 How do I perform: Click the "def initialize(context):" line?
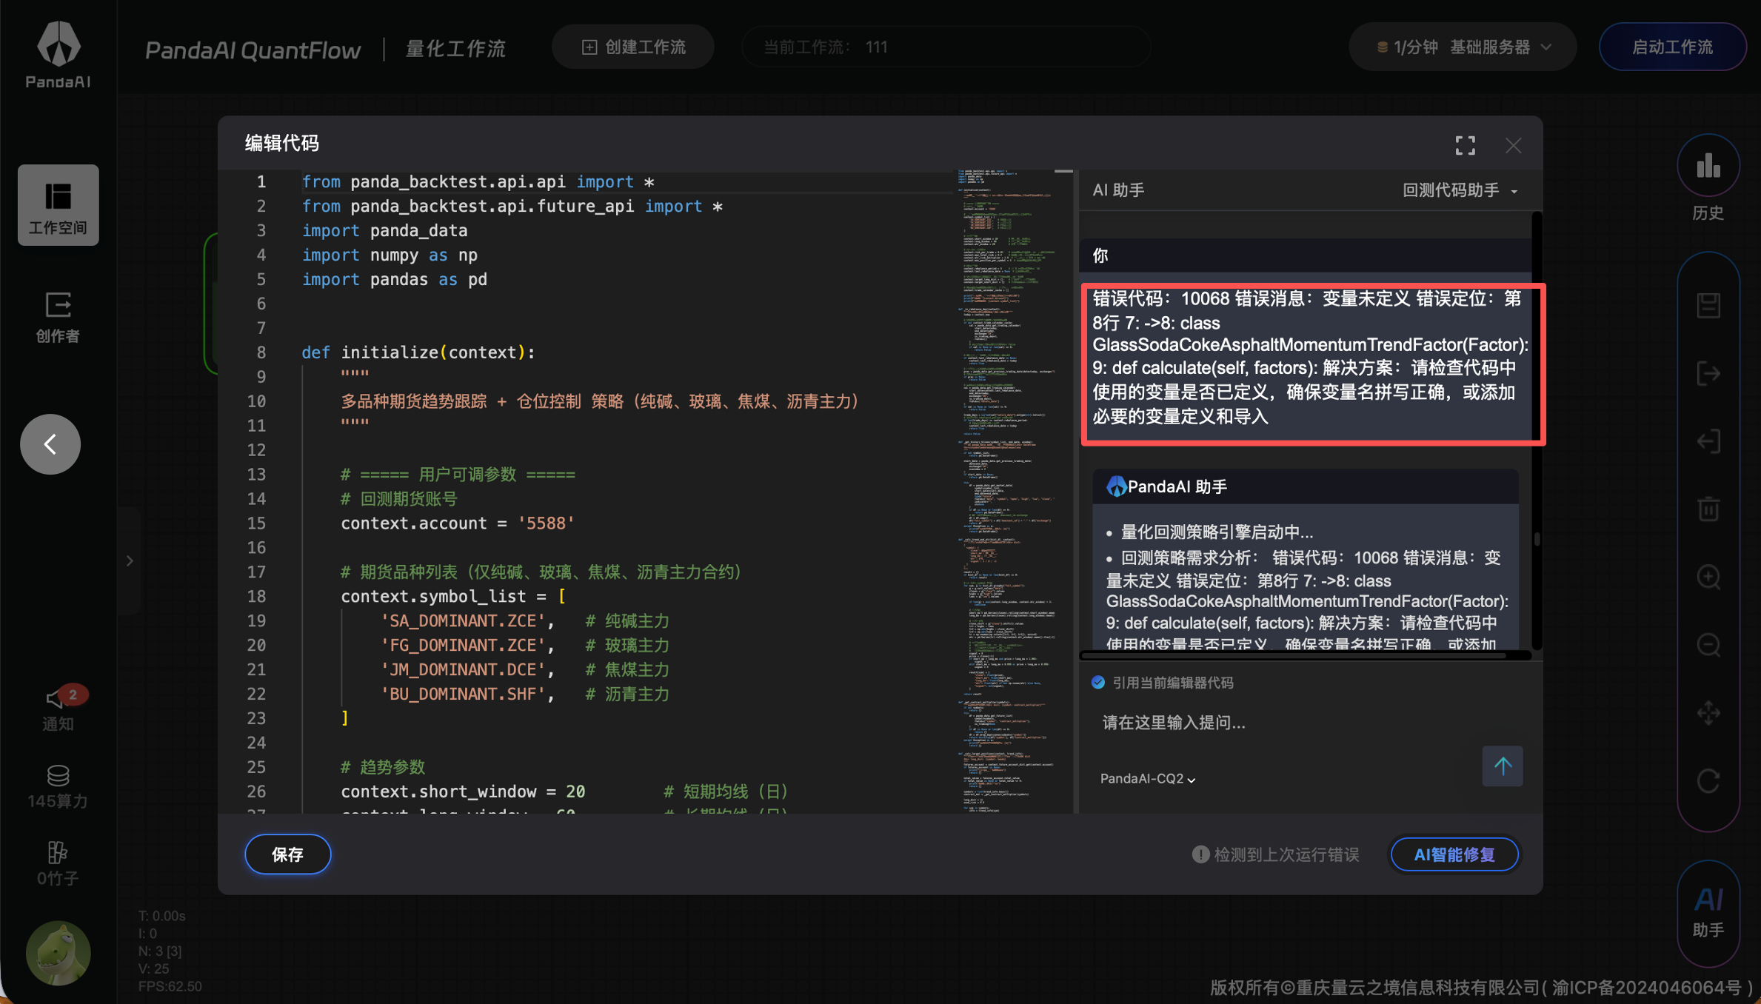tap(418, 353)
